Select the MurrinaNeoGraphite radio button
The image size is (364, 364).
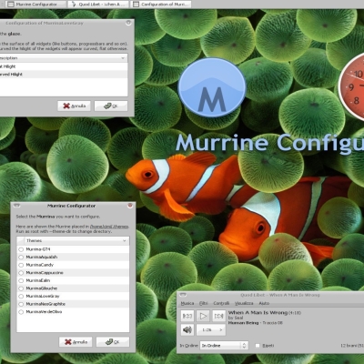coord(21,304)
